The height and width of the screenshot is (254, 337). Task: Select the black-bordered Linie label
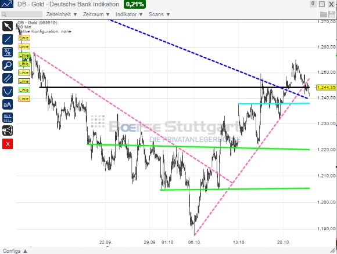tap(24, 72)
